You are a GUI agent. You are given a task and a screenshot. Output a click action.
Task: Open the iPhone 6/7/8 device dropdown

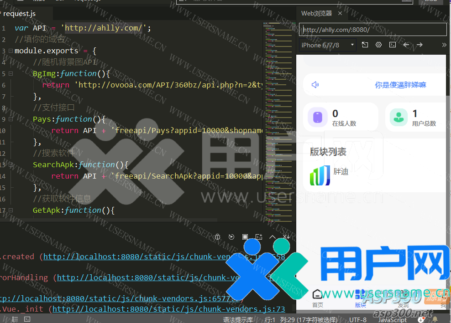tap(328, 45)
